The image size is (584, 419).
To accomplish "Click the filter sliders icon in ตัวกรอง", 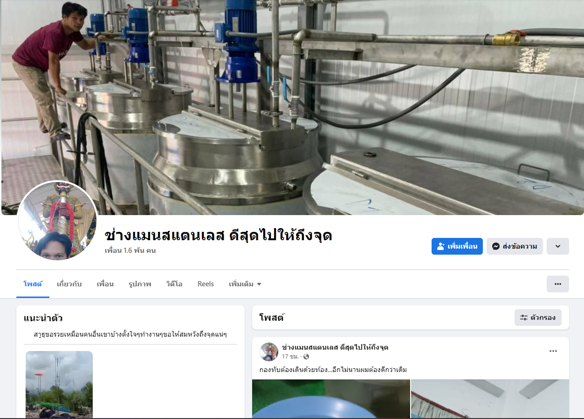I will pos(524,318).
